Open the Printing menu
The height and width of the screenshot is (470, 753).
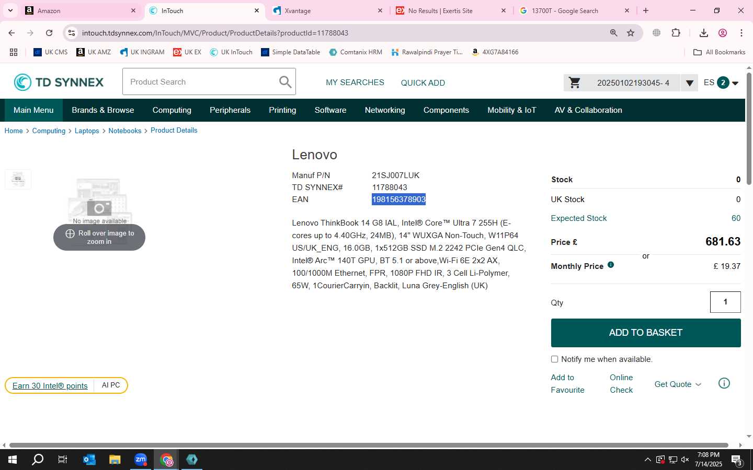(282, 110)
